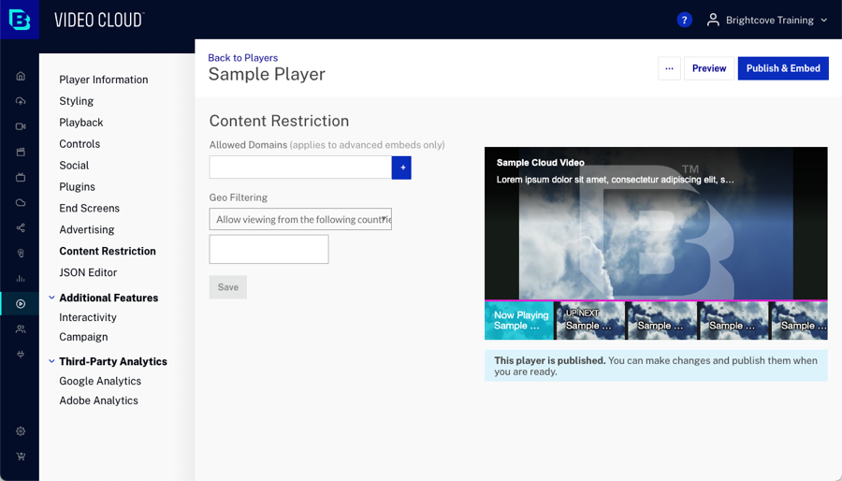Open the Brightcove Training account menu
Viewport: 842px width, 481px height.
pos(767,20)
